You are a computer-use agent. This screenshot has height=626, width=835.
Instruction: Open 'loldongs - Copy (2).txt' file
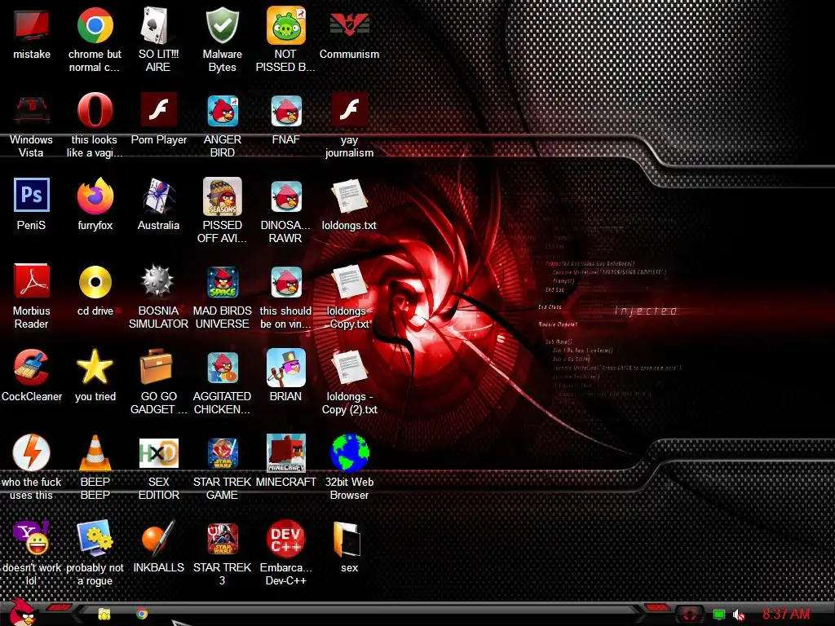[349, 368]
